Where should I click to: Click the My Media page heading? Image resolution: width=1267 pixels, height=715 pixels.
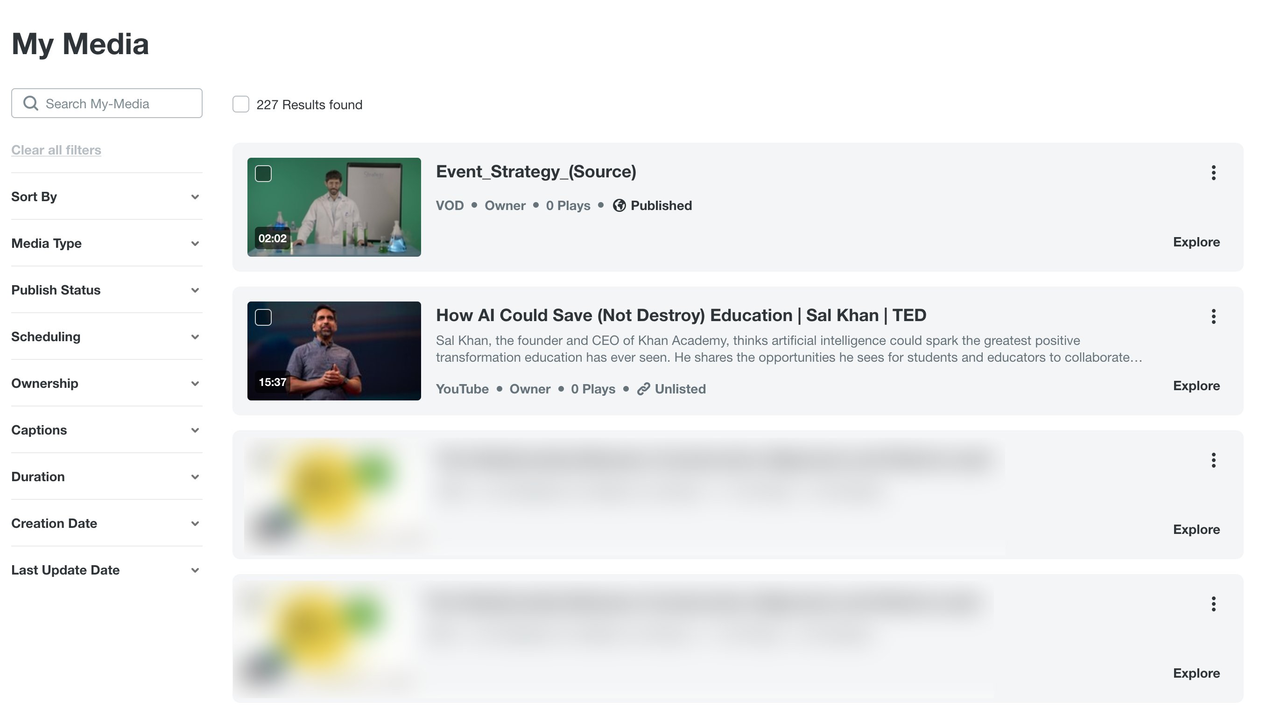[x=80, y=44]
